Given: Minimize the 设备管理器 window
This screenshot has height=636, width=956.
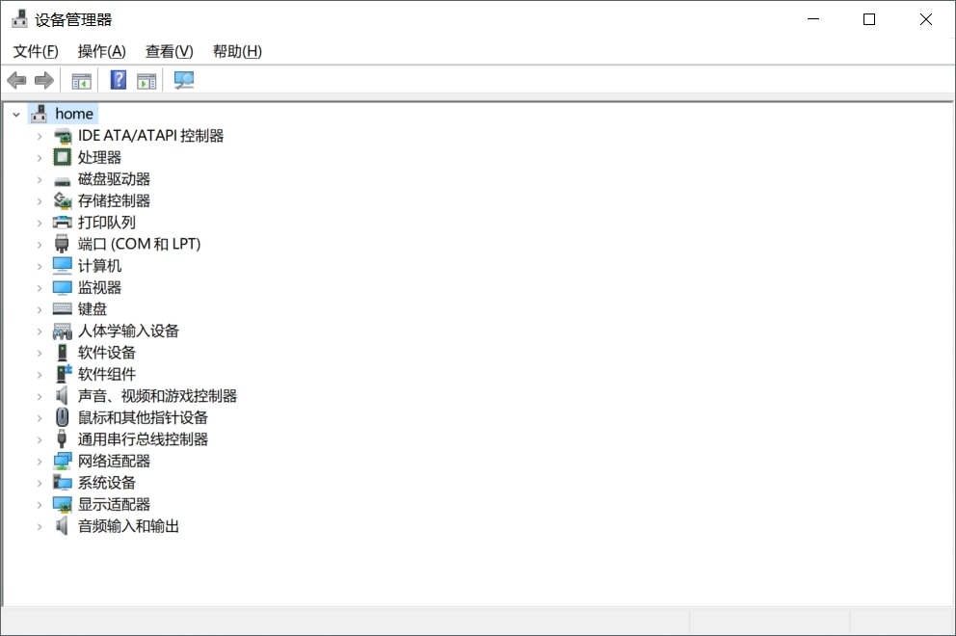Looking at the screenshot, I should (812, 19).
